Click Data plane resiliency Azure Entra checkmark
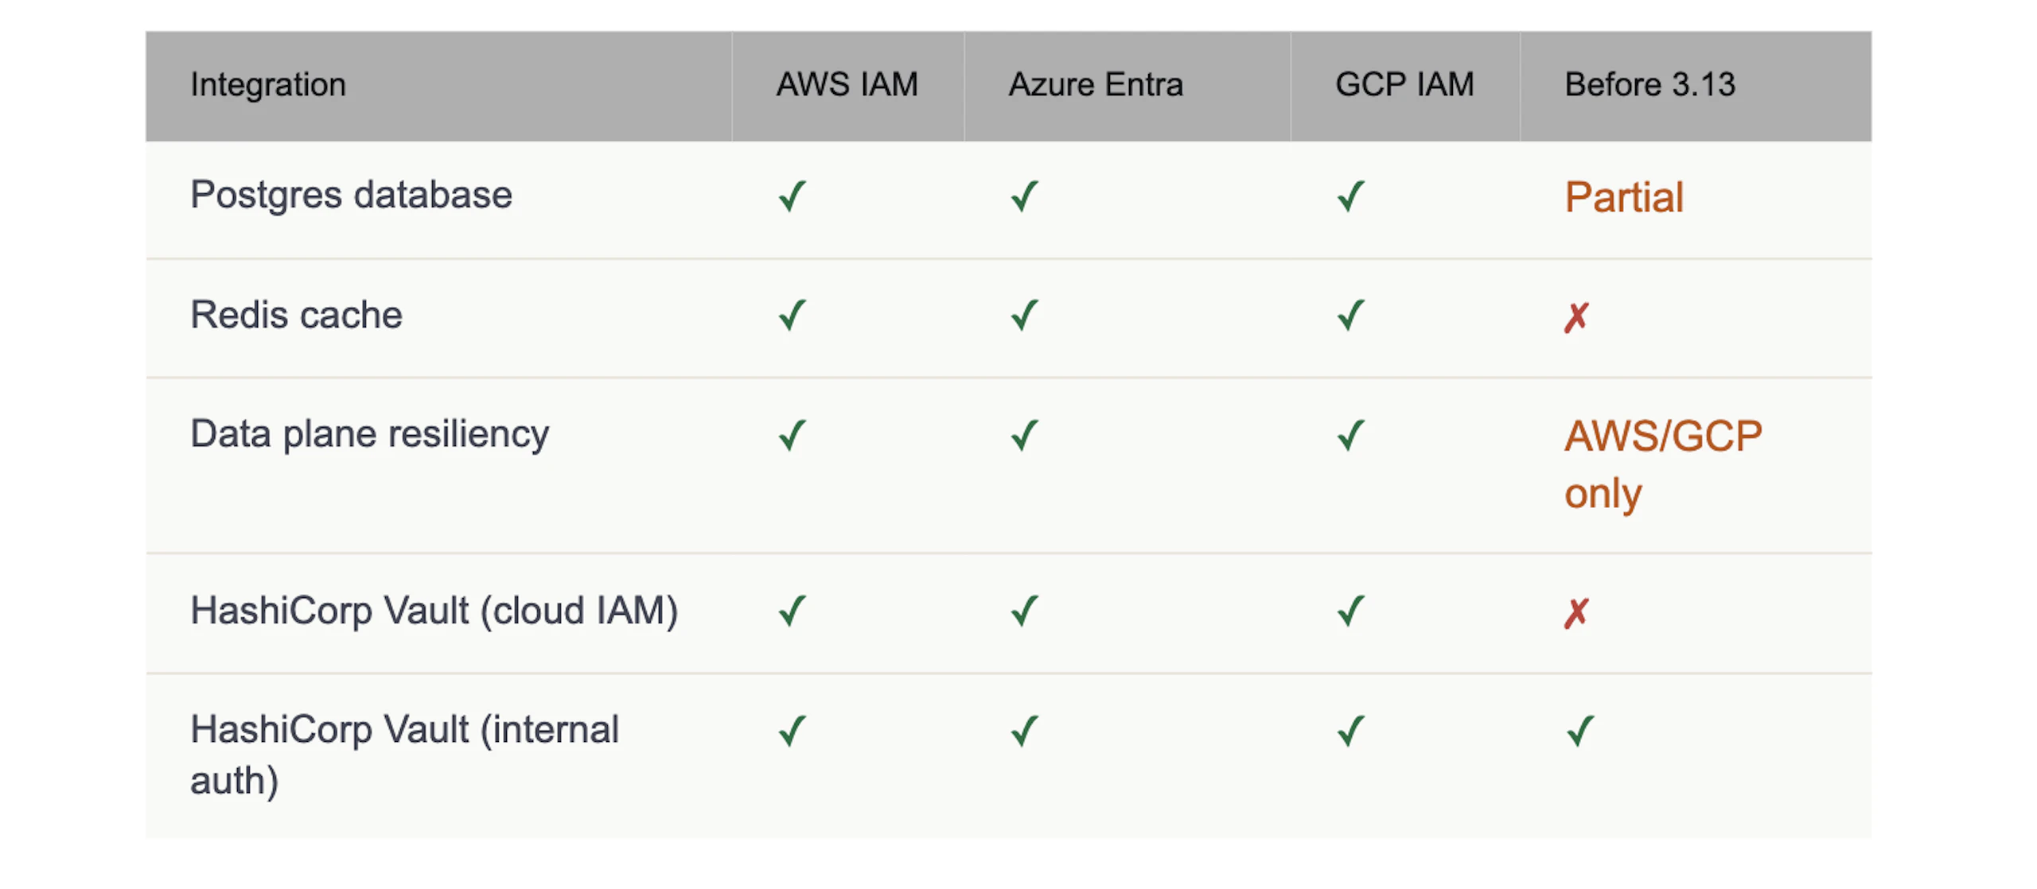Viewport: 2037px width, 889px height. coord(1025,436)
